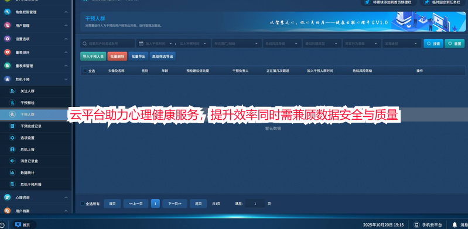Click the 手机云平台 phone icon
The height and width of the screenshot is (229, 468).
coord(416,225)
